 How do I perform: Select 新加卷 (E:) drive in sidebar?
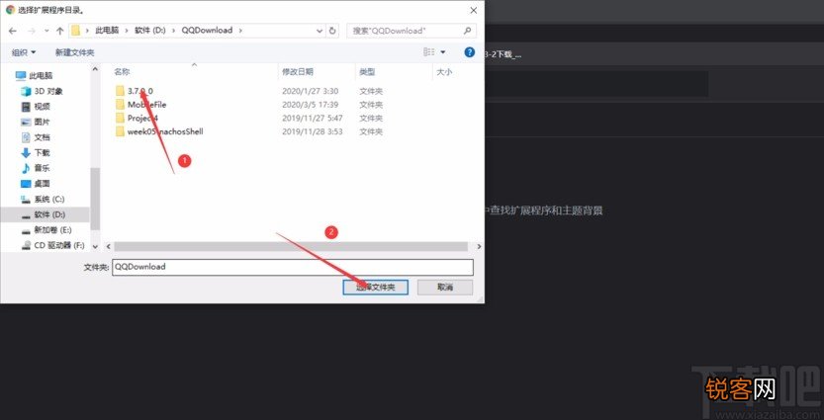pyautogui.click(x=52, y=230)
